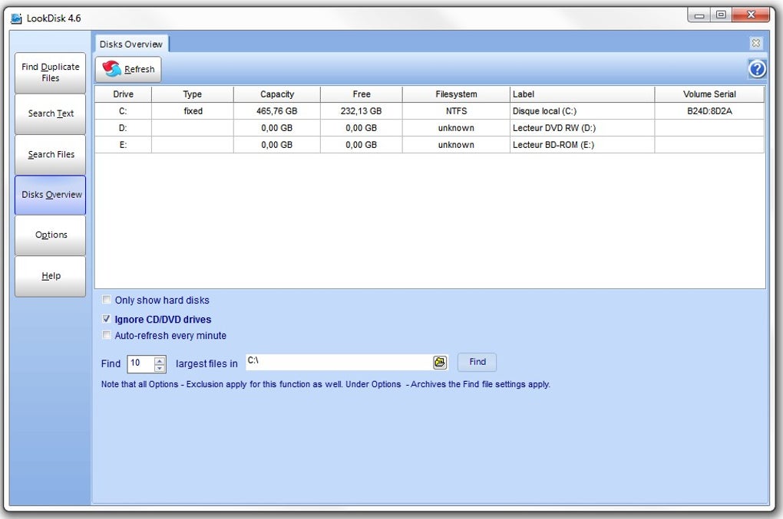
Task: Select the D: drive row
Action: (429, 128)
